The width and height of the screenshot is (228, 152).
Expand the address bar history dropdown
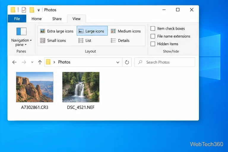[118, 62]
